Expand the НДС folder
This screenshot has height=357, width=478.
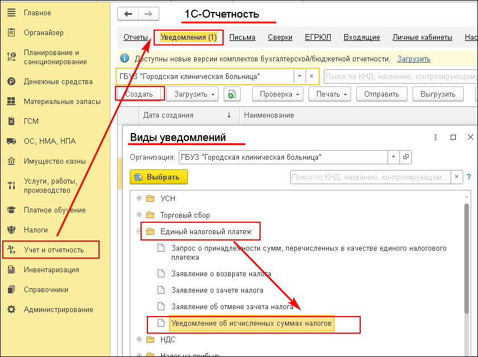[139, 339]
